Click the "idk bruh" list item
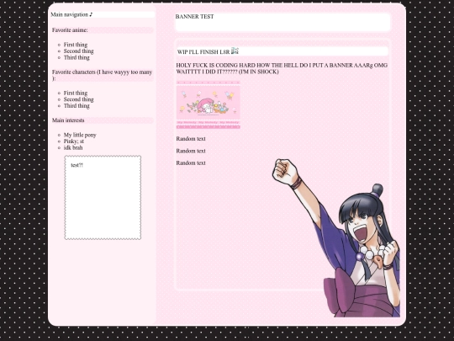 pyautogui.click(x=73, y=147)
